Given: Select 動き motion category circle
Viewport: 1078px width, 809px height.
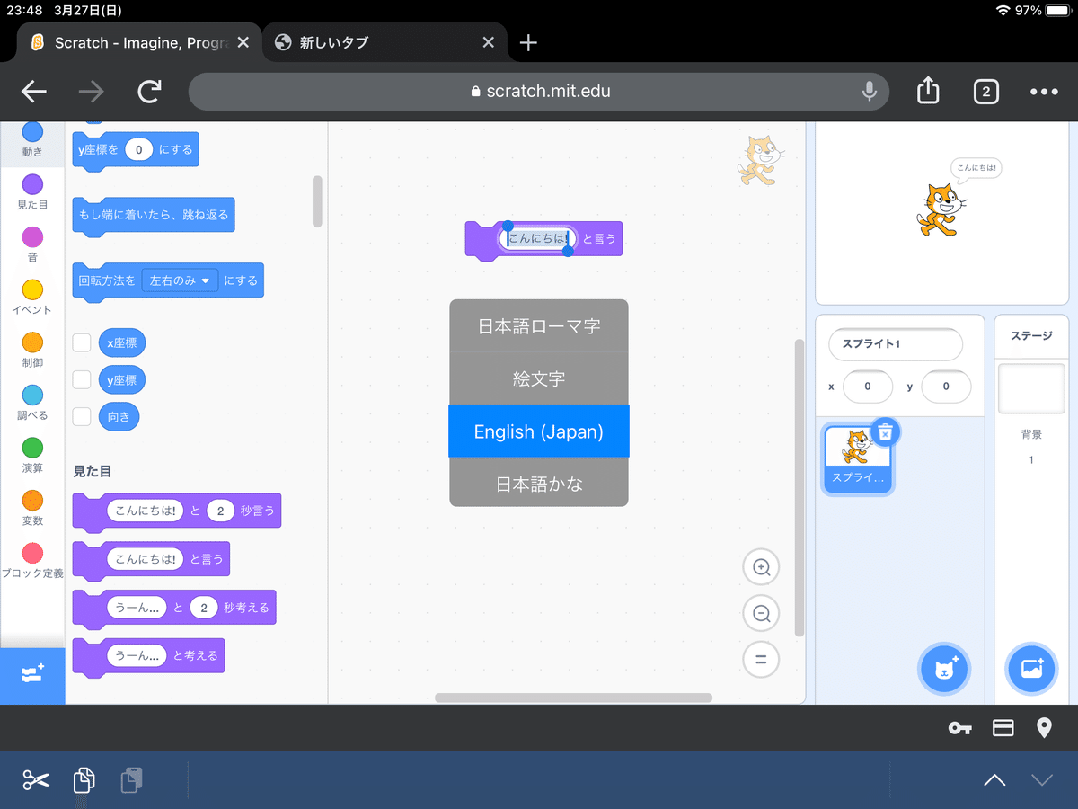Looking at the screenshot, I should coord(32,132).
